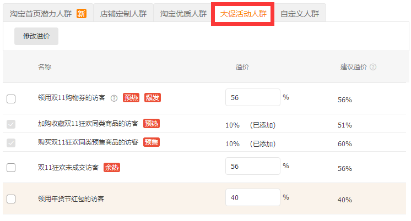Click the 修改溢价 button
The width and height of the screenshot is (411, 221).
[x=36, y=36]
